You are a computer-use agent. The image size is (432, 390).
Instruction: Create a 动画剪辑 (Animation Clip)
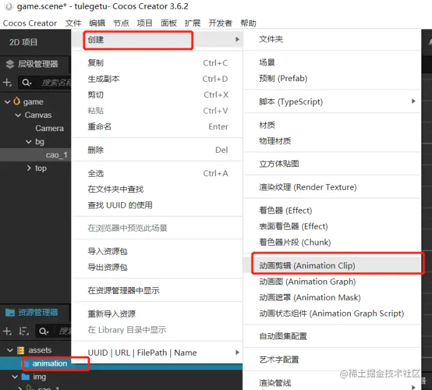[x=332, y=266]
